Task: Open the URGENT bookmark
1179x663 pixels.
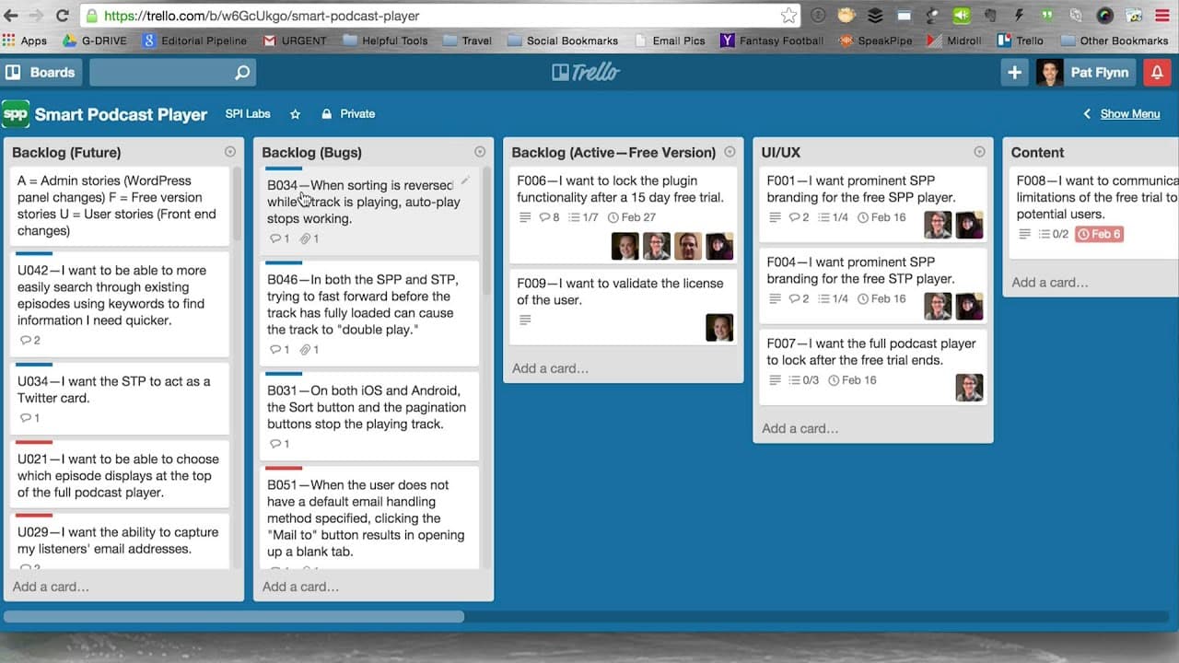Action: point(295,41)
